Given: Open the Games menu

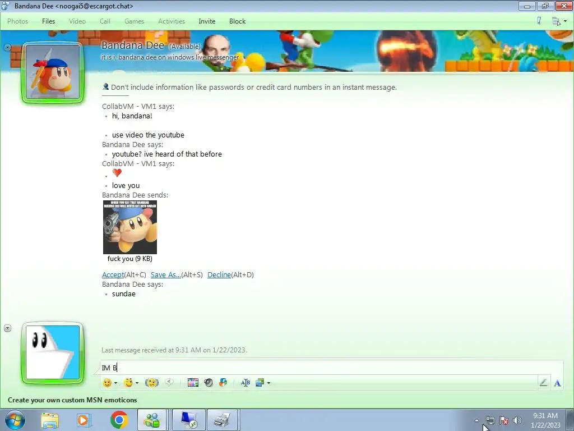Looking at the screenshot, I should tap(134, 21).
